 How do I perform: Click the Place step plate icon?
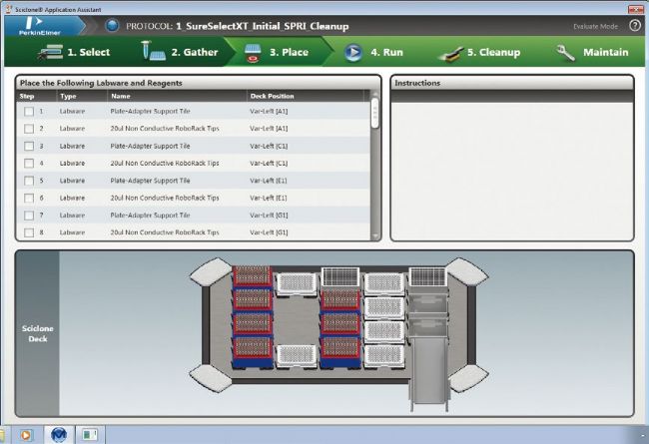click(x=253, y=53)
